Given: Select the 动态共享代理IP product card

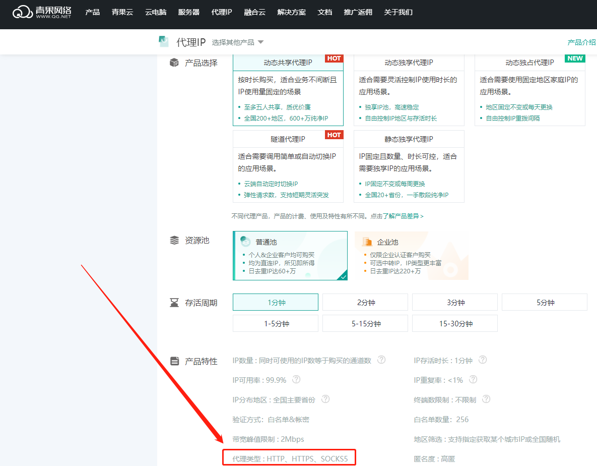Looking at the screenshot, I should tap(288, 90).
